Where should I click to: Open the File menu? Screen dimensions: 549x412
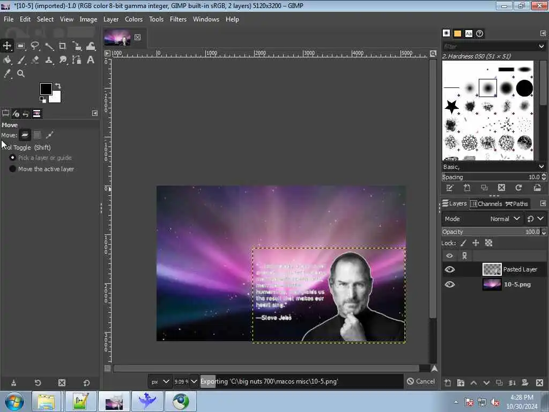pos(9,19)
